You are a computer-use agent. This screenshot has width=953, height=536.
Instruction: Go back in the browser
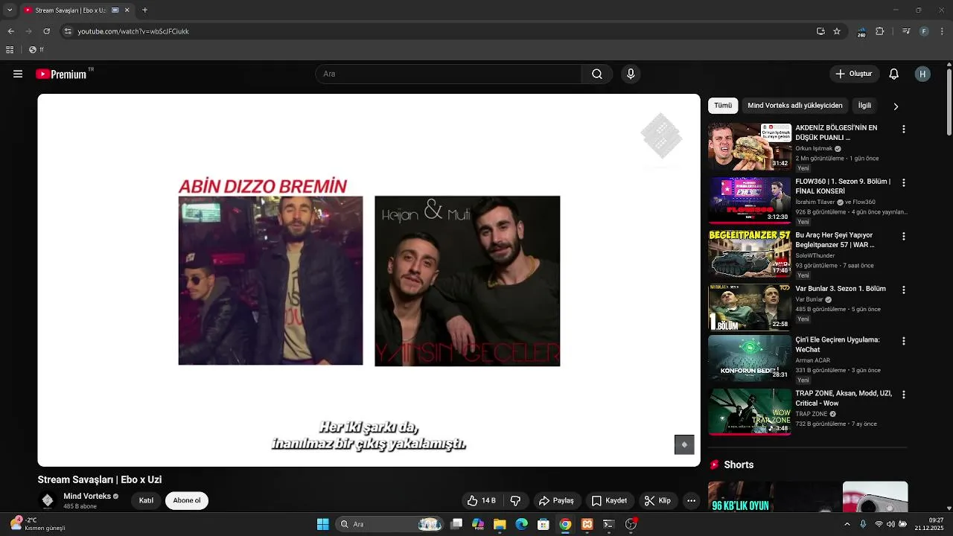pos(10,31)
